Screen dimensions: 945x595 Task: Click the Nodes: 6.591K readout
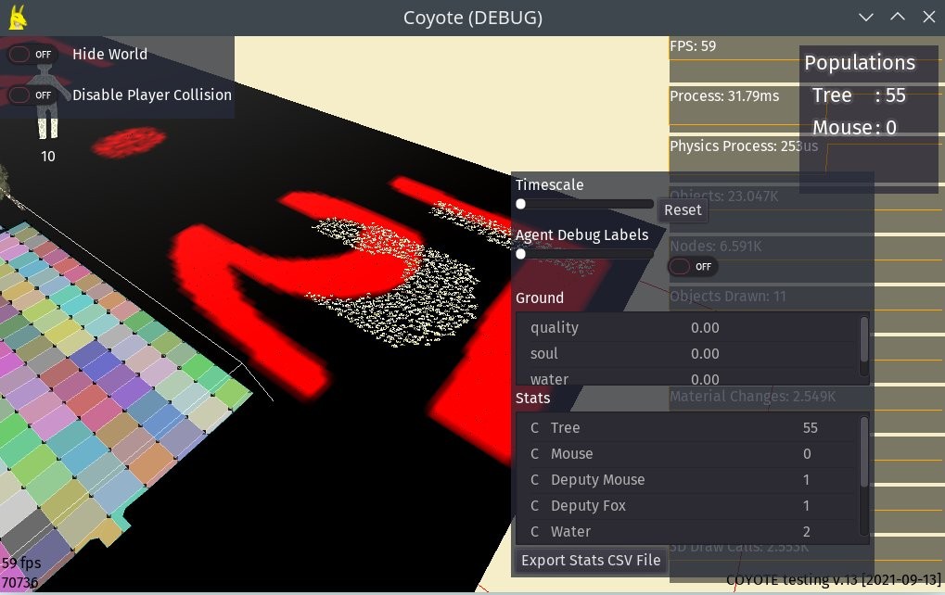tap(715, 247)
